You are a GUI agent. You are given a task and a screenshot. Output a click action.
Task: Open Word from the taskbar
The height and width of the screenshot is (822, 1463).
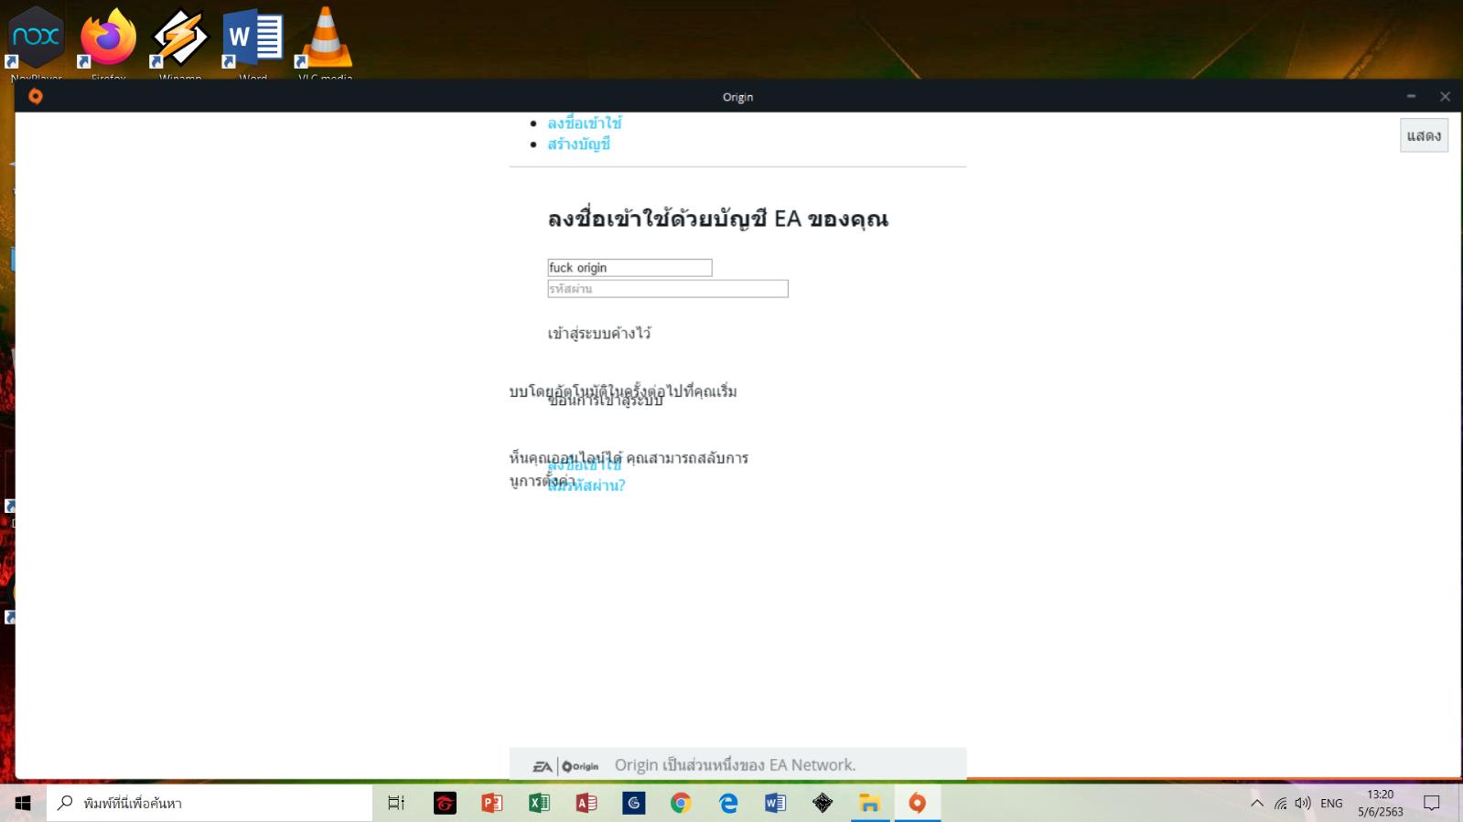775,803
